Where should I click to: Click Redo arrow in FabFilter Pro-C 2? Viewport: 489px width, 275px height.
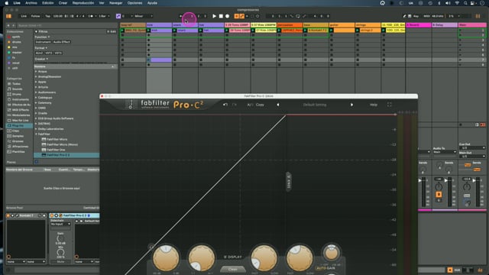(x=235, y=105)
